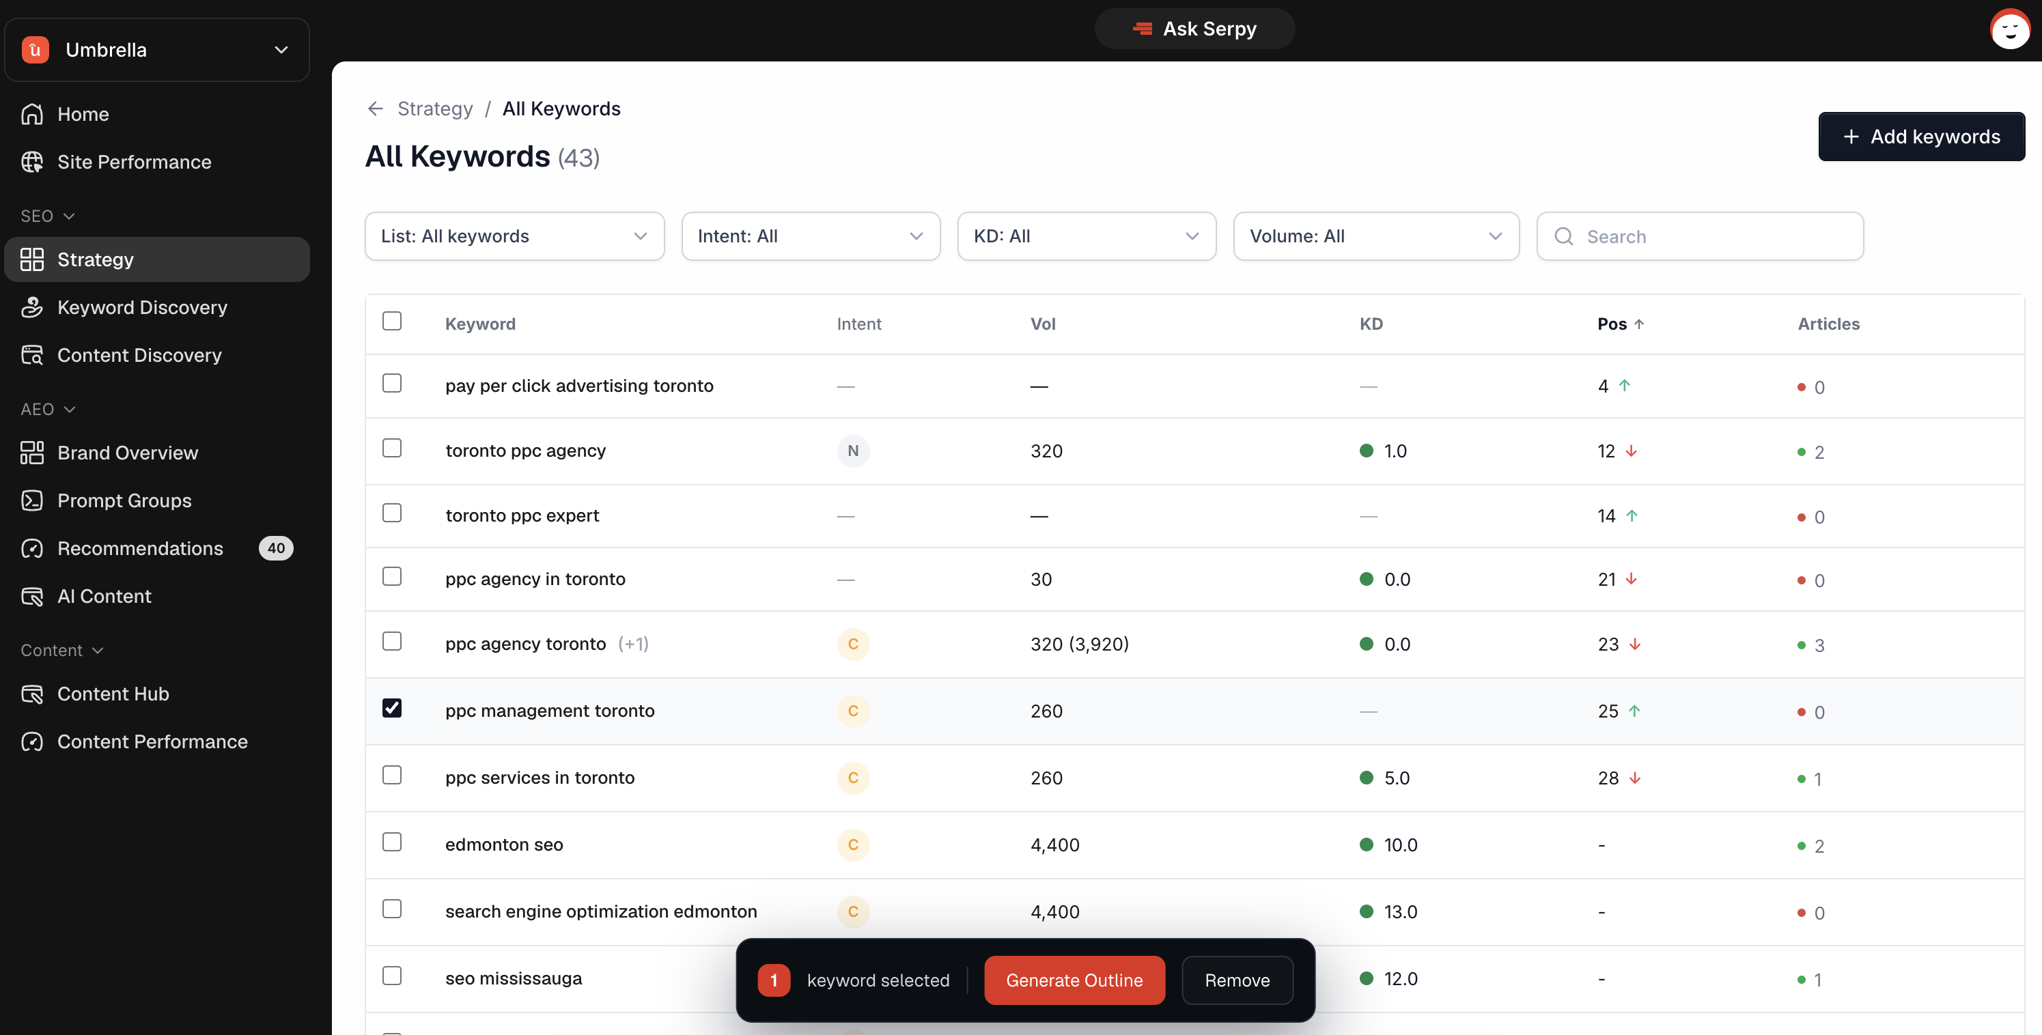
Task: Click the Brand Overview icon
Action: coord(31,453)
